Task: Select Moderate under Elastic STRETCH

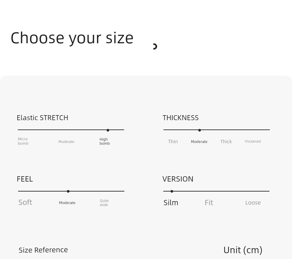Action: click(66, 142)
